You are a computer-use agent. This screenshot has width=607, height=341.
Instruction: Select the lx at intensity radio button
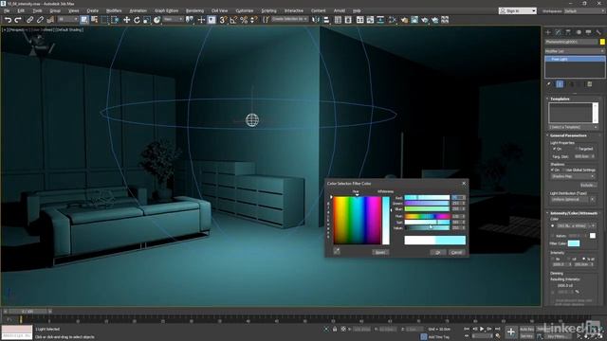pyautogui.click(x=584, y=259)
